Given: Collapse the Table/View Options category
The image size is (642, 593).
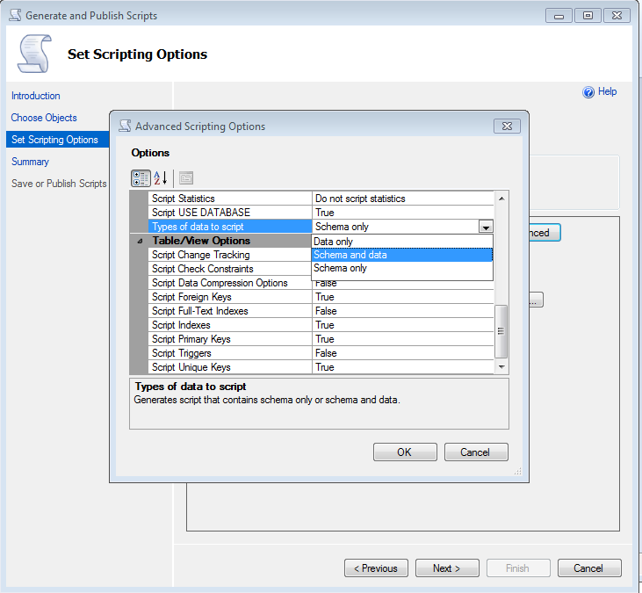Looking at the screenshot, I should click(x=141, y=241).
